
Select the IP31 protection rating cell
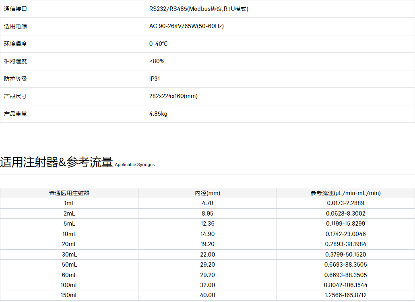click(x=155, y=79)
